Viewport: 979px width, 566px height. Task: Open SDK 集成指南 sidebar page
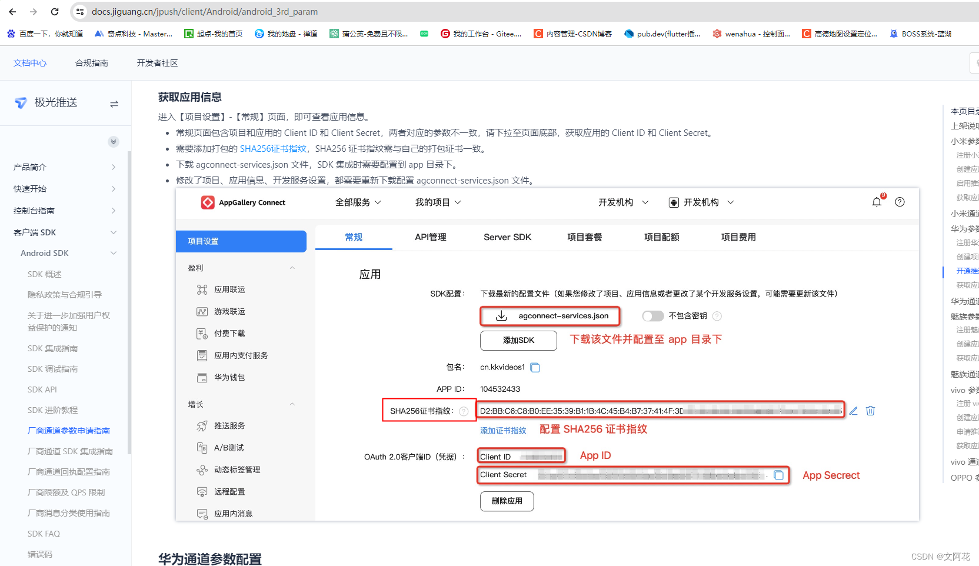coord(52,348)
